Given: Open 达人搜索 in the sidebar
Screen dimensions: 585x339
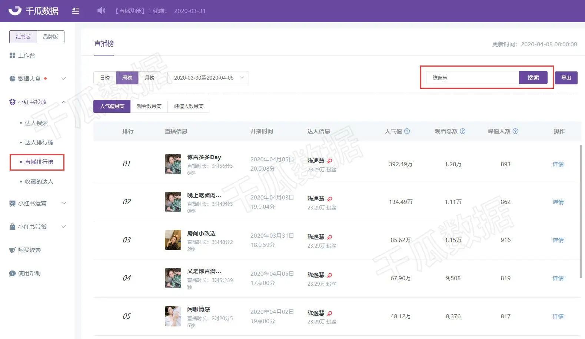Looking at the screenshot, I should pyautogui.click(x=36, y=123).
